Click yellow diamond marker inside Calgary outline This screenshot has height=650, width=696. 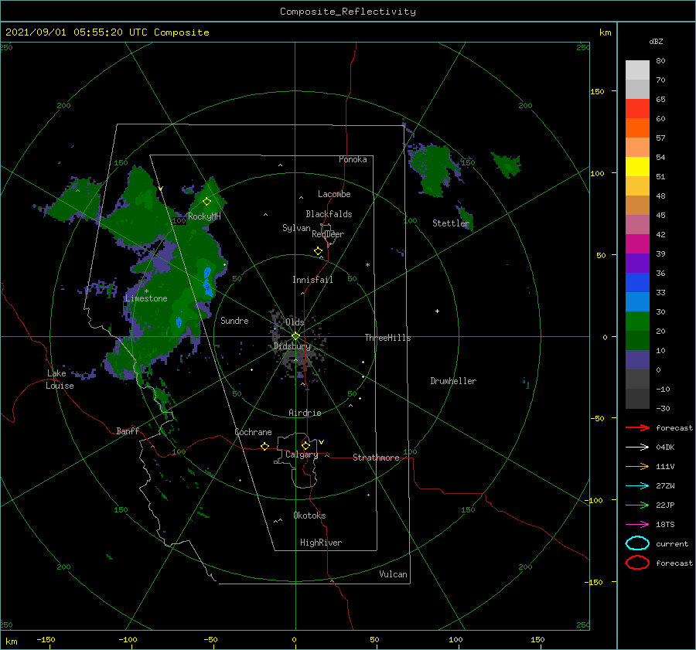[305, 445]
